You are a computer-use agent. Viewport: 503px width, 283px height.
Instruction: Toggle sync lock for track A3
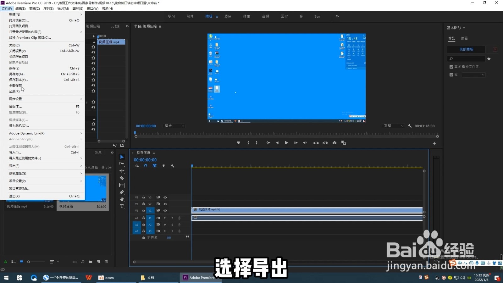point(158,231)
